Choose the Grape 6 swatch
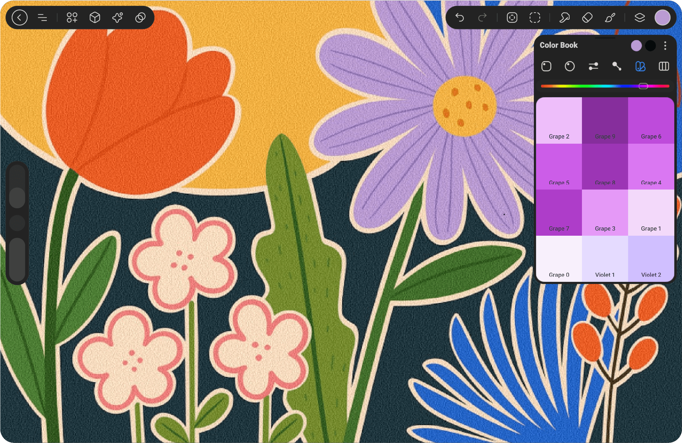The height and width of the screenshot is (443, 682). pos(651,120)
